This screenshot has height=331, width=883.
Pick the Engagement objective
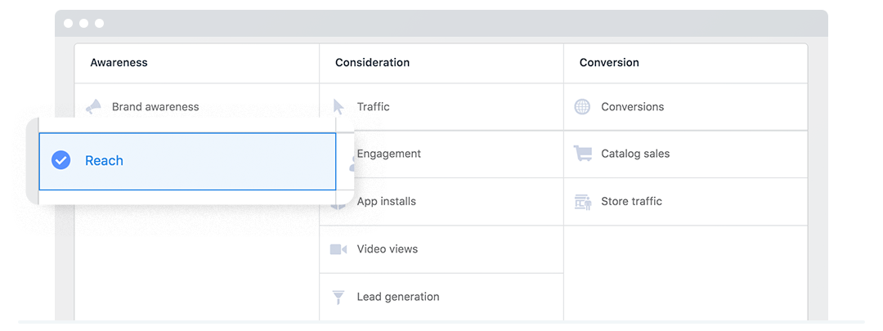[388, 154]
